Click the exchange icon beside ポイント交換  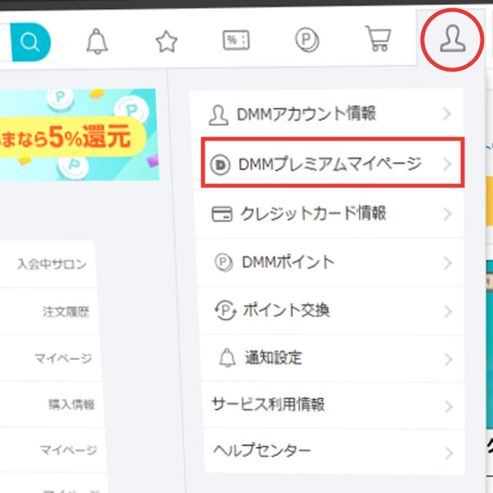point(225,311)
